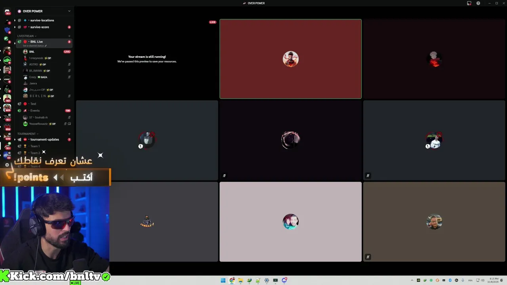
Task: Click the red speaking participant video tile
Action: click(290, 59)
